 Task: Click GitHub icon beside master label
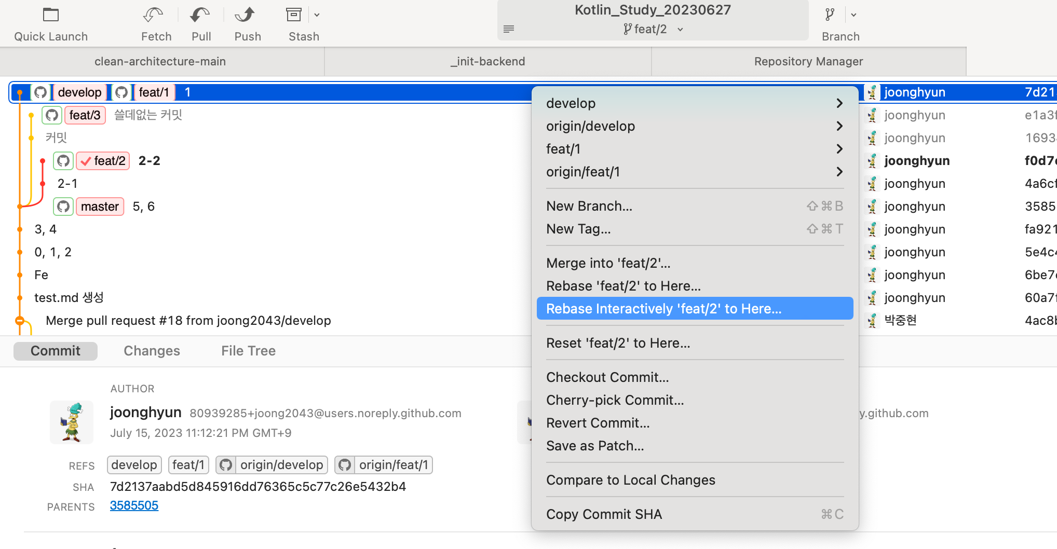pyautogui.click(x=63, y=207)
